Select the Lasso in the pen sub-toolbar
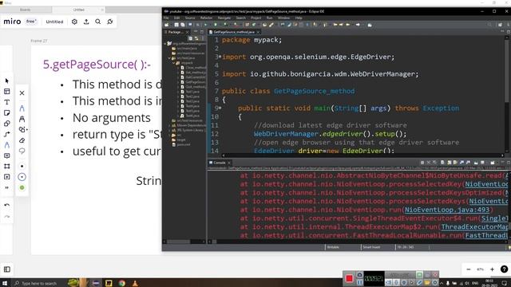Image resolution: width=511 pixels, height=287 pixels. pos(22,151)
